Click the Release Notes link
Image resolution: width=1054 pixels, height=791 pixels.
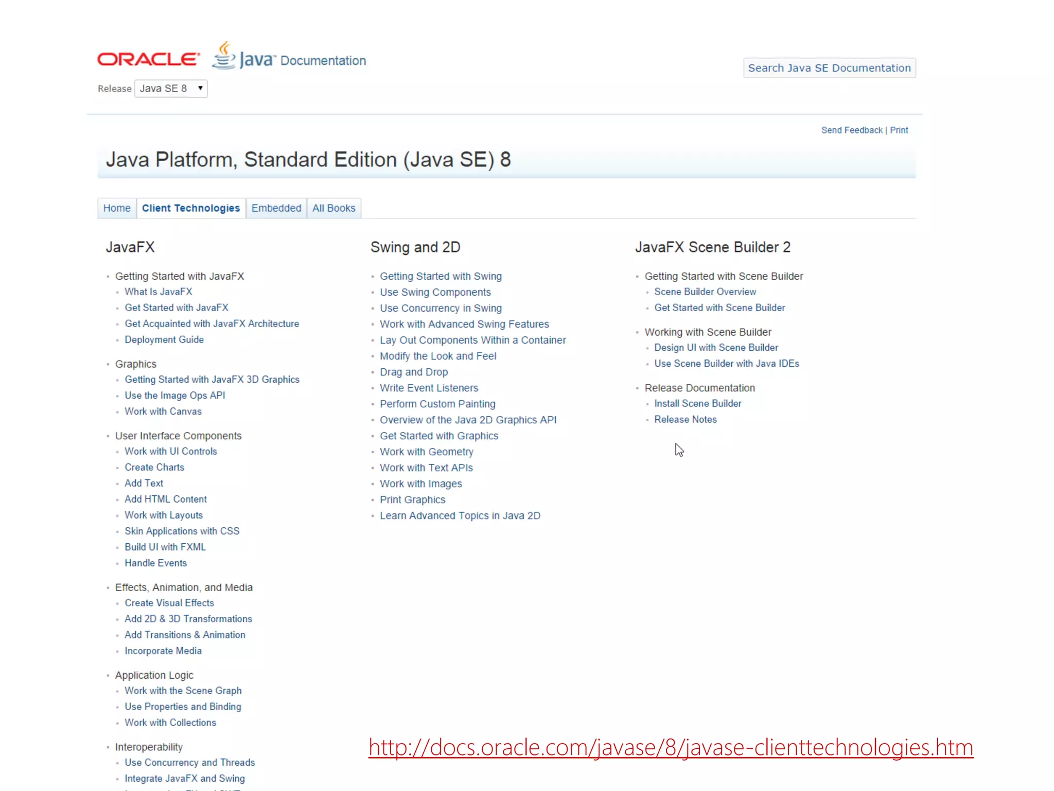[x=685, y=419]
